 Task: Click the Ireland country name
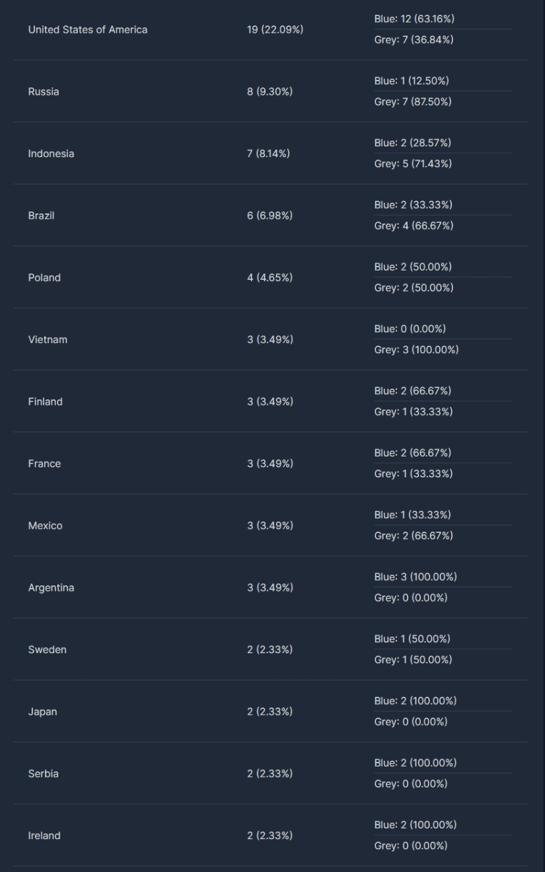point(44,836)
